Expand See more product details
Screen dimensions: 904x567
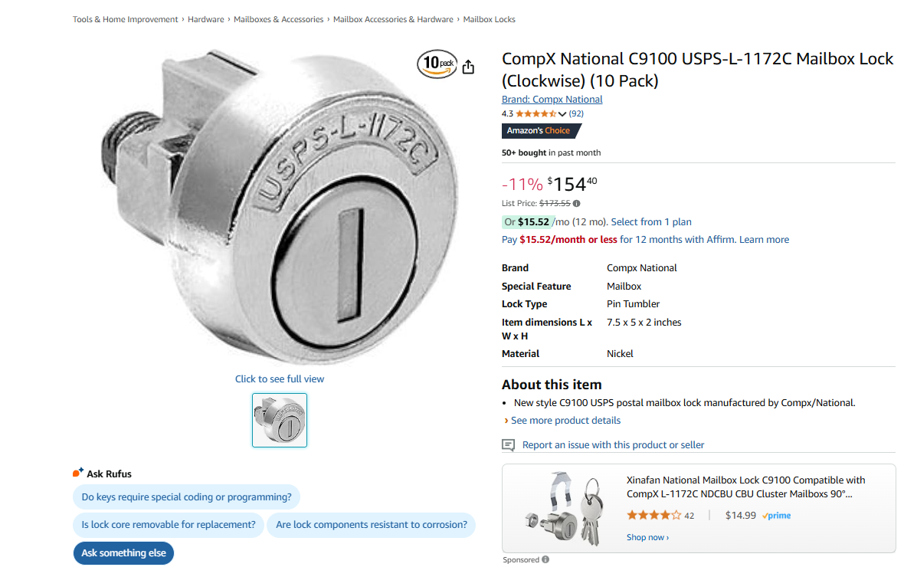[565, 420]
